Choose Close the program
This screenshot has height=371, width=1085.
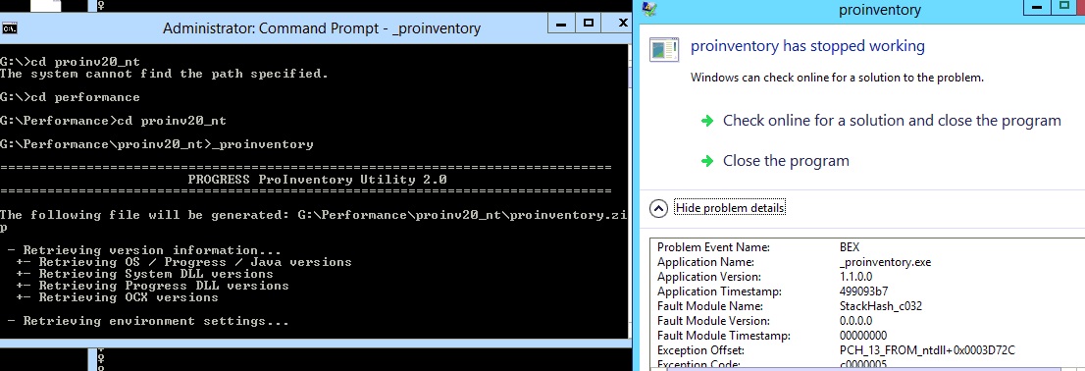(x=786, y=161)
